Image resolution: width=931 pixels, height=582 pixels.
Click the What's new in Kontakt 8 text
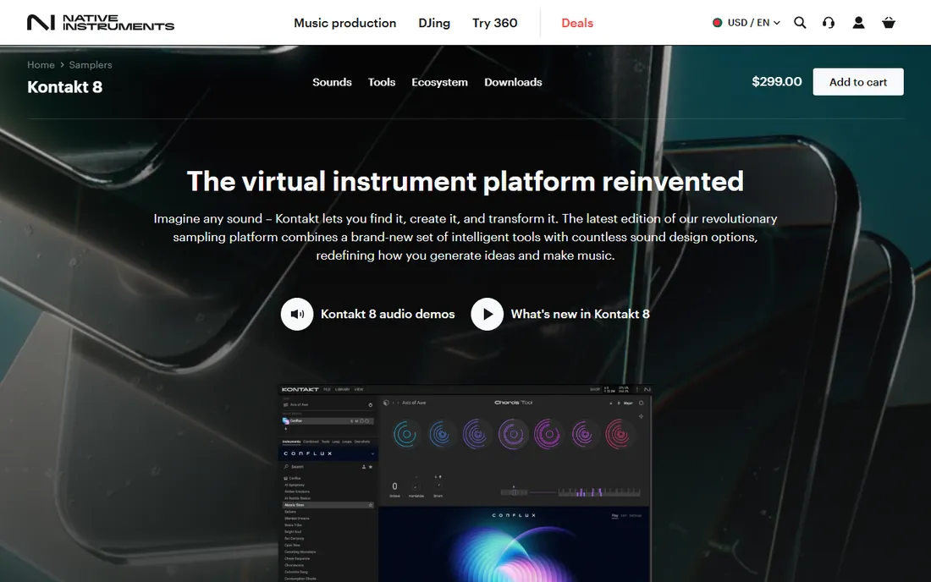[580, 314]
